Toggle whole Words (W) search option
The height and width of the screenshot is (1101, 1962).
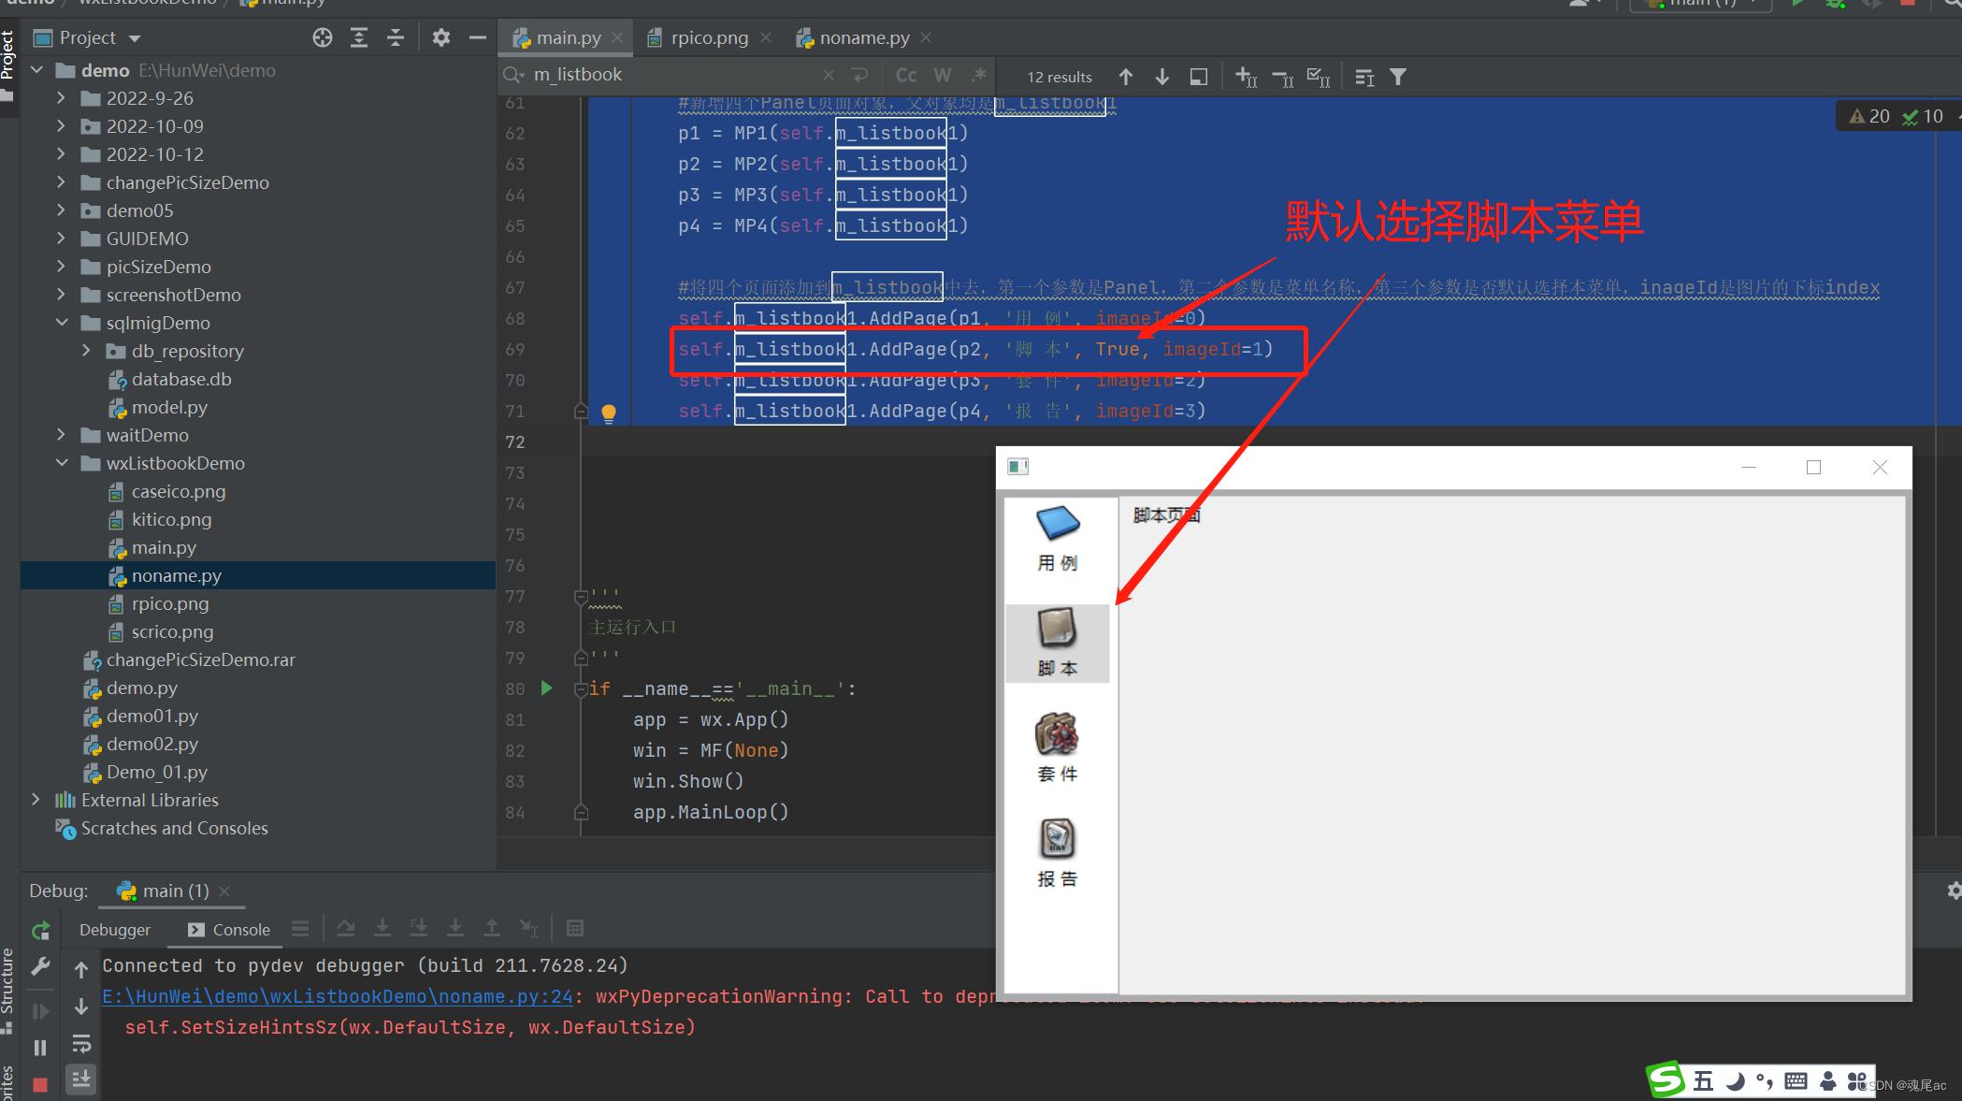coord(943,75)
